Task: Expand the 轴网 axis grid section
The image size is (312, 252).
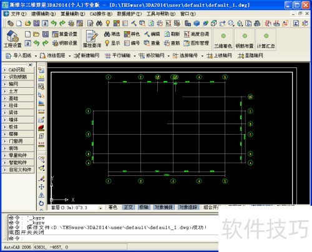Action: click(18, 84)
